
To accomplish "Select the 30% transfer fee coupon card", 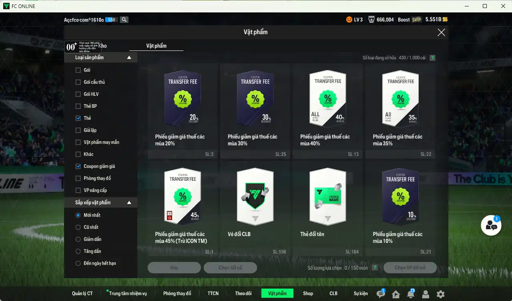I will pos(255,111).
